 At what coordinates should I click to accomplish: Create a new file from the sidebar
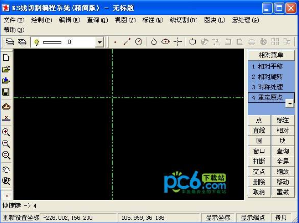pos(6,58)
